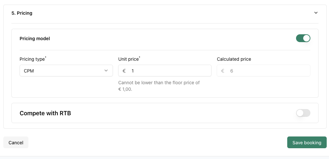Click the "Pricing model" label
The image size is (329, 159).
click(35, 39)
